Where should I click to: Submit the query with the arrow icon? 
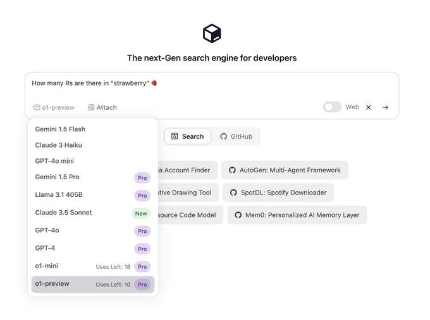tap(385, 107)
